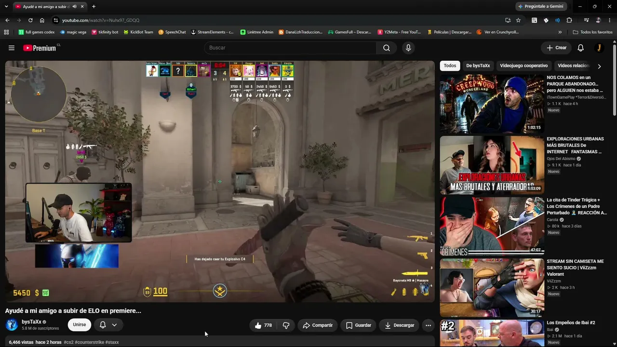Bookmark this page with the star
The width and height of the screenshot is (617, 347).
pos(518,20)
